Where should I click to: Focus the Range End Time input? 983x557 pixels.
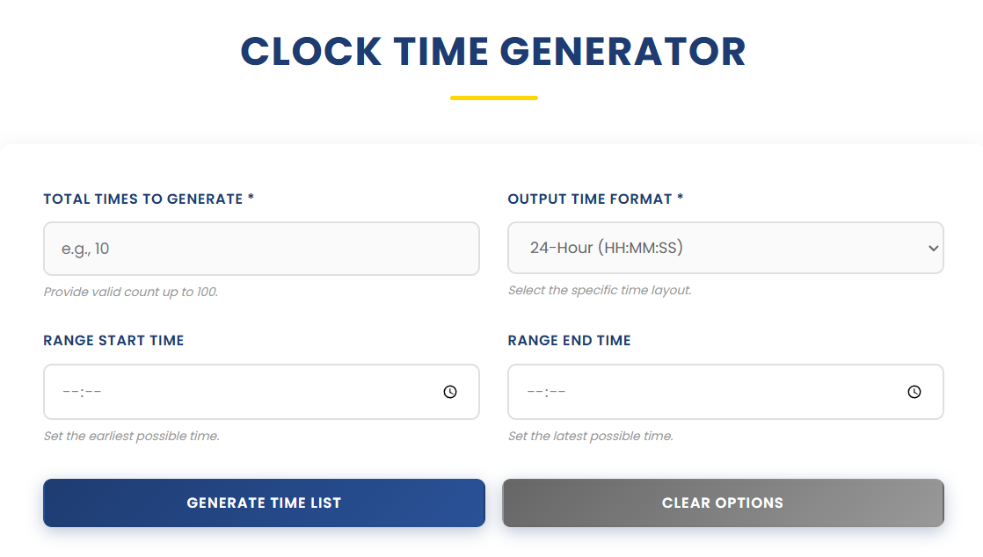point(686,392)
